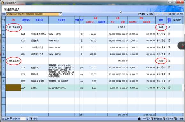The image size is (185, 122).
Task: Select the dark highlighted cell in row 10
Action: click(x=13, y=88)
